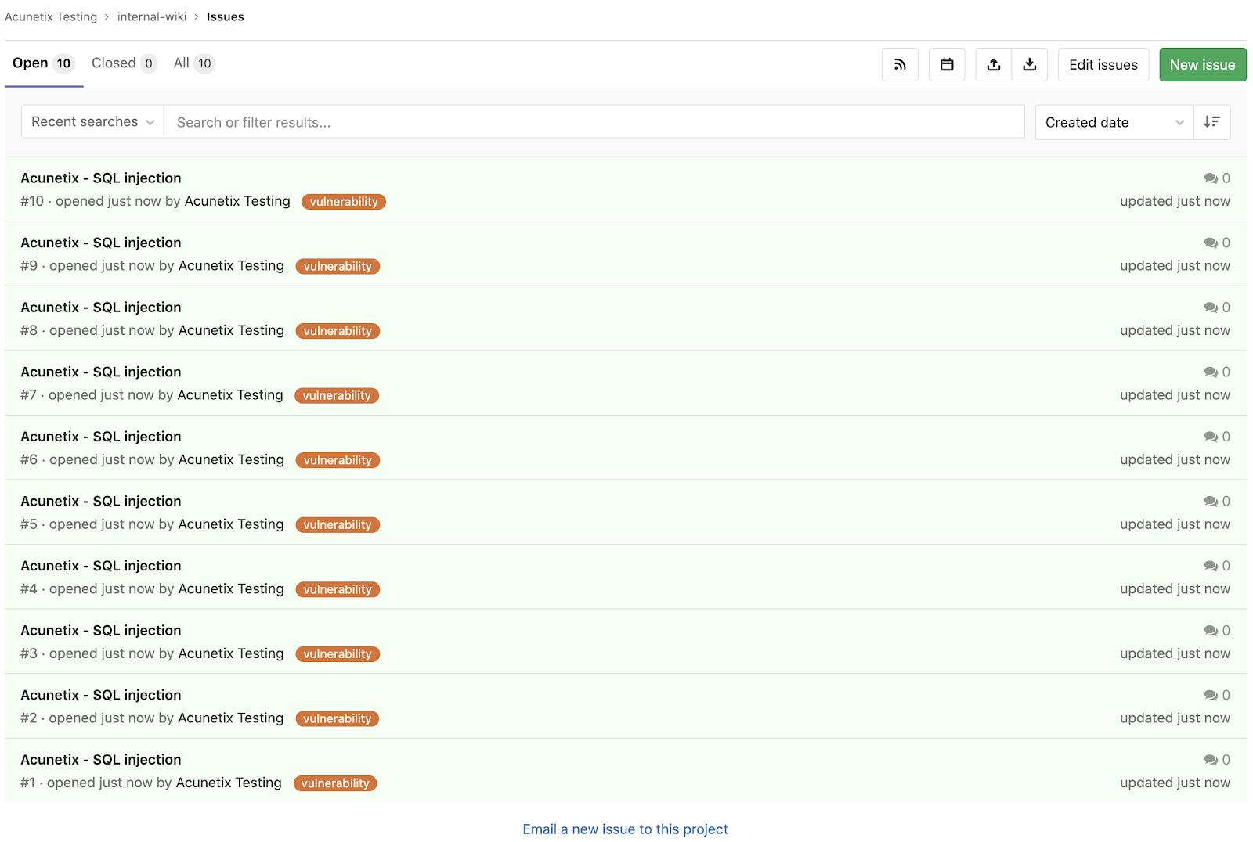Click author Acunetix Testing on issue #1

point(229,783)
